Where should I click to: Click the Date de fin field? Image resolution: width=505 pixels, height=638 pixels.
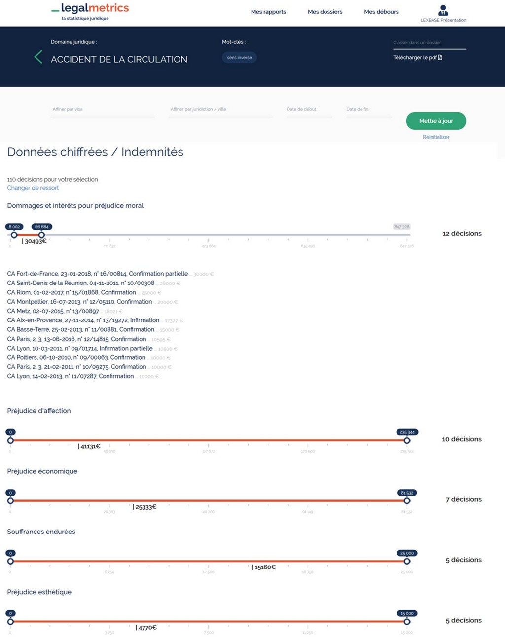tap(369, 109)
